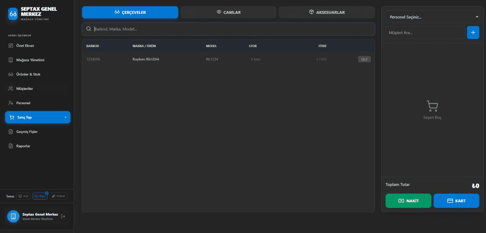
Task: Click the BARKOD column header
Action: [92, 46]
